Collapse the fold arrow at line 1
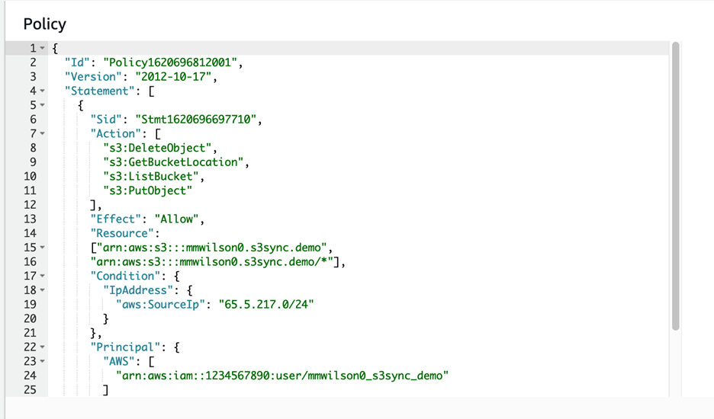Viewport: 714px width, 419px height. coord(43,48)
